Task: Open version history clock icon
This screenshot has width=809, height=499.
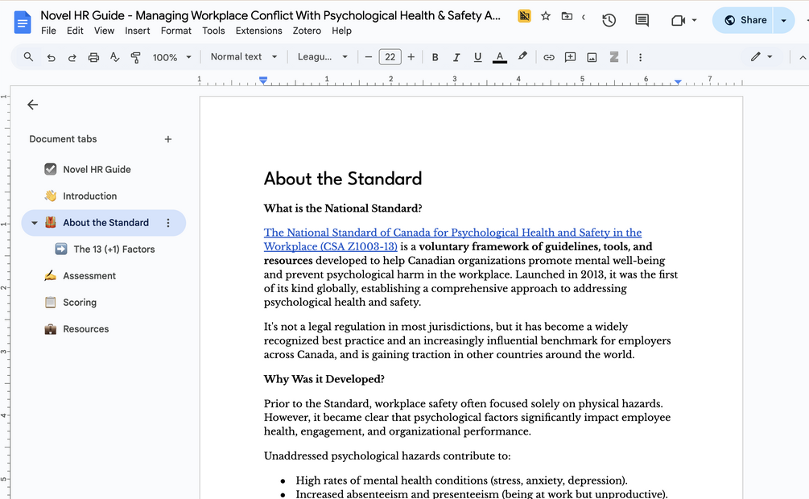Action: 609,20
